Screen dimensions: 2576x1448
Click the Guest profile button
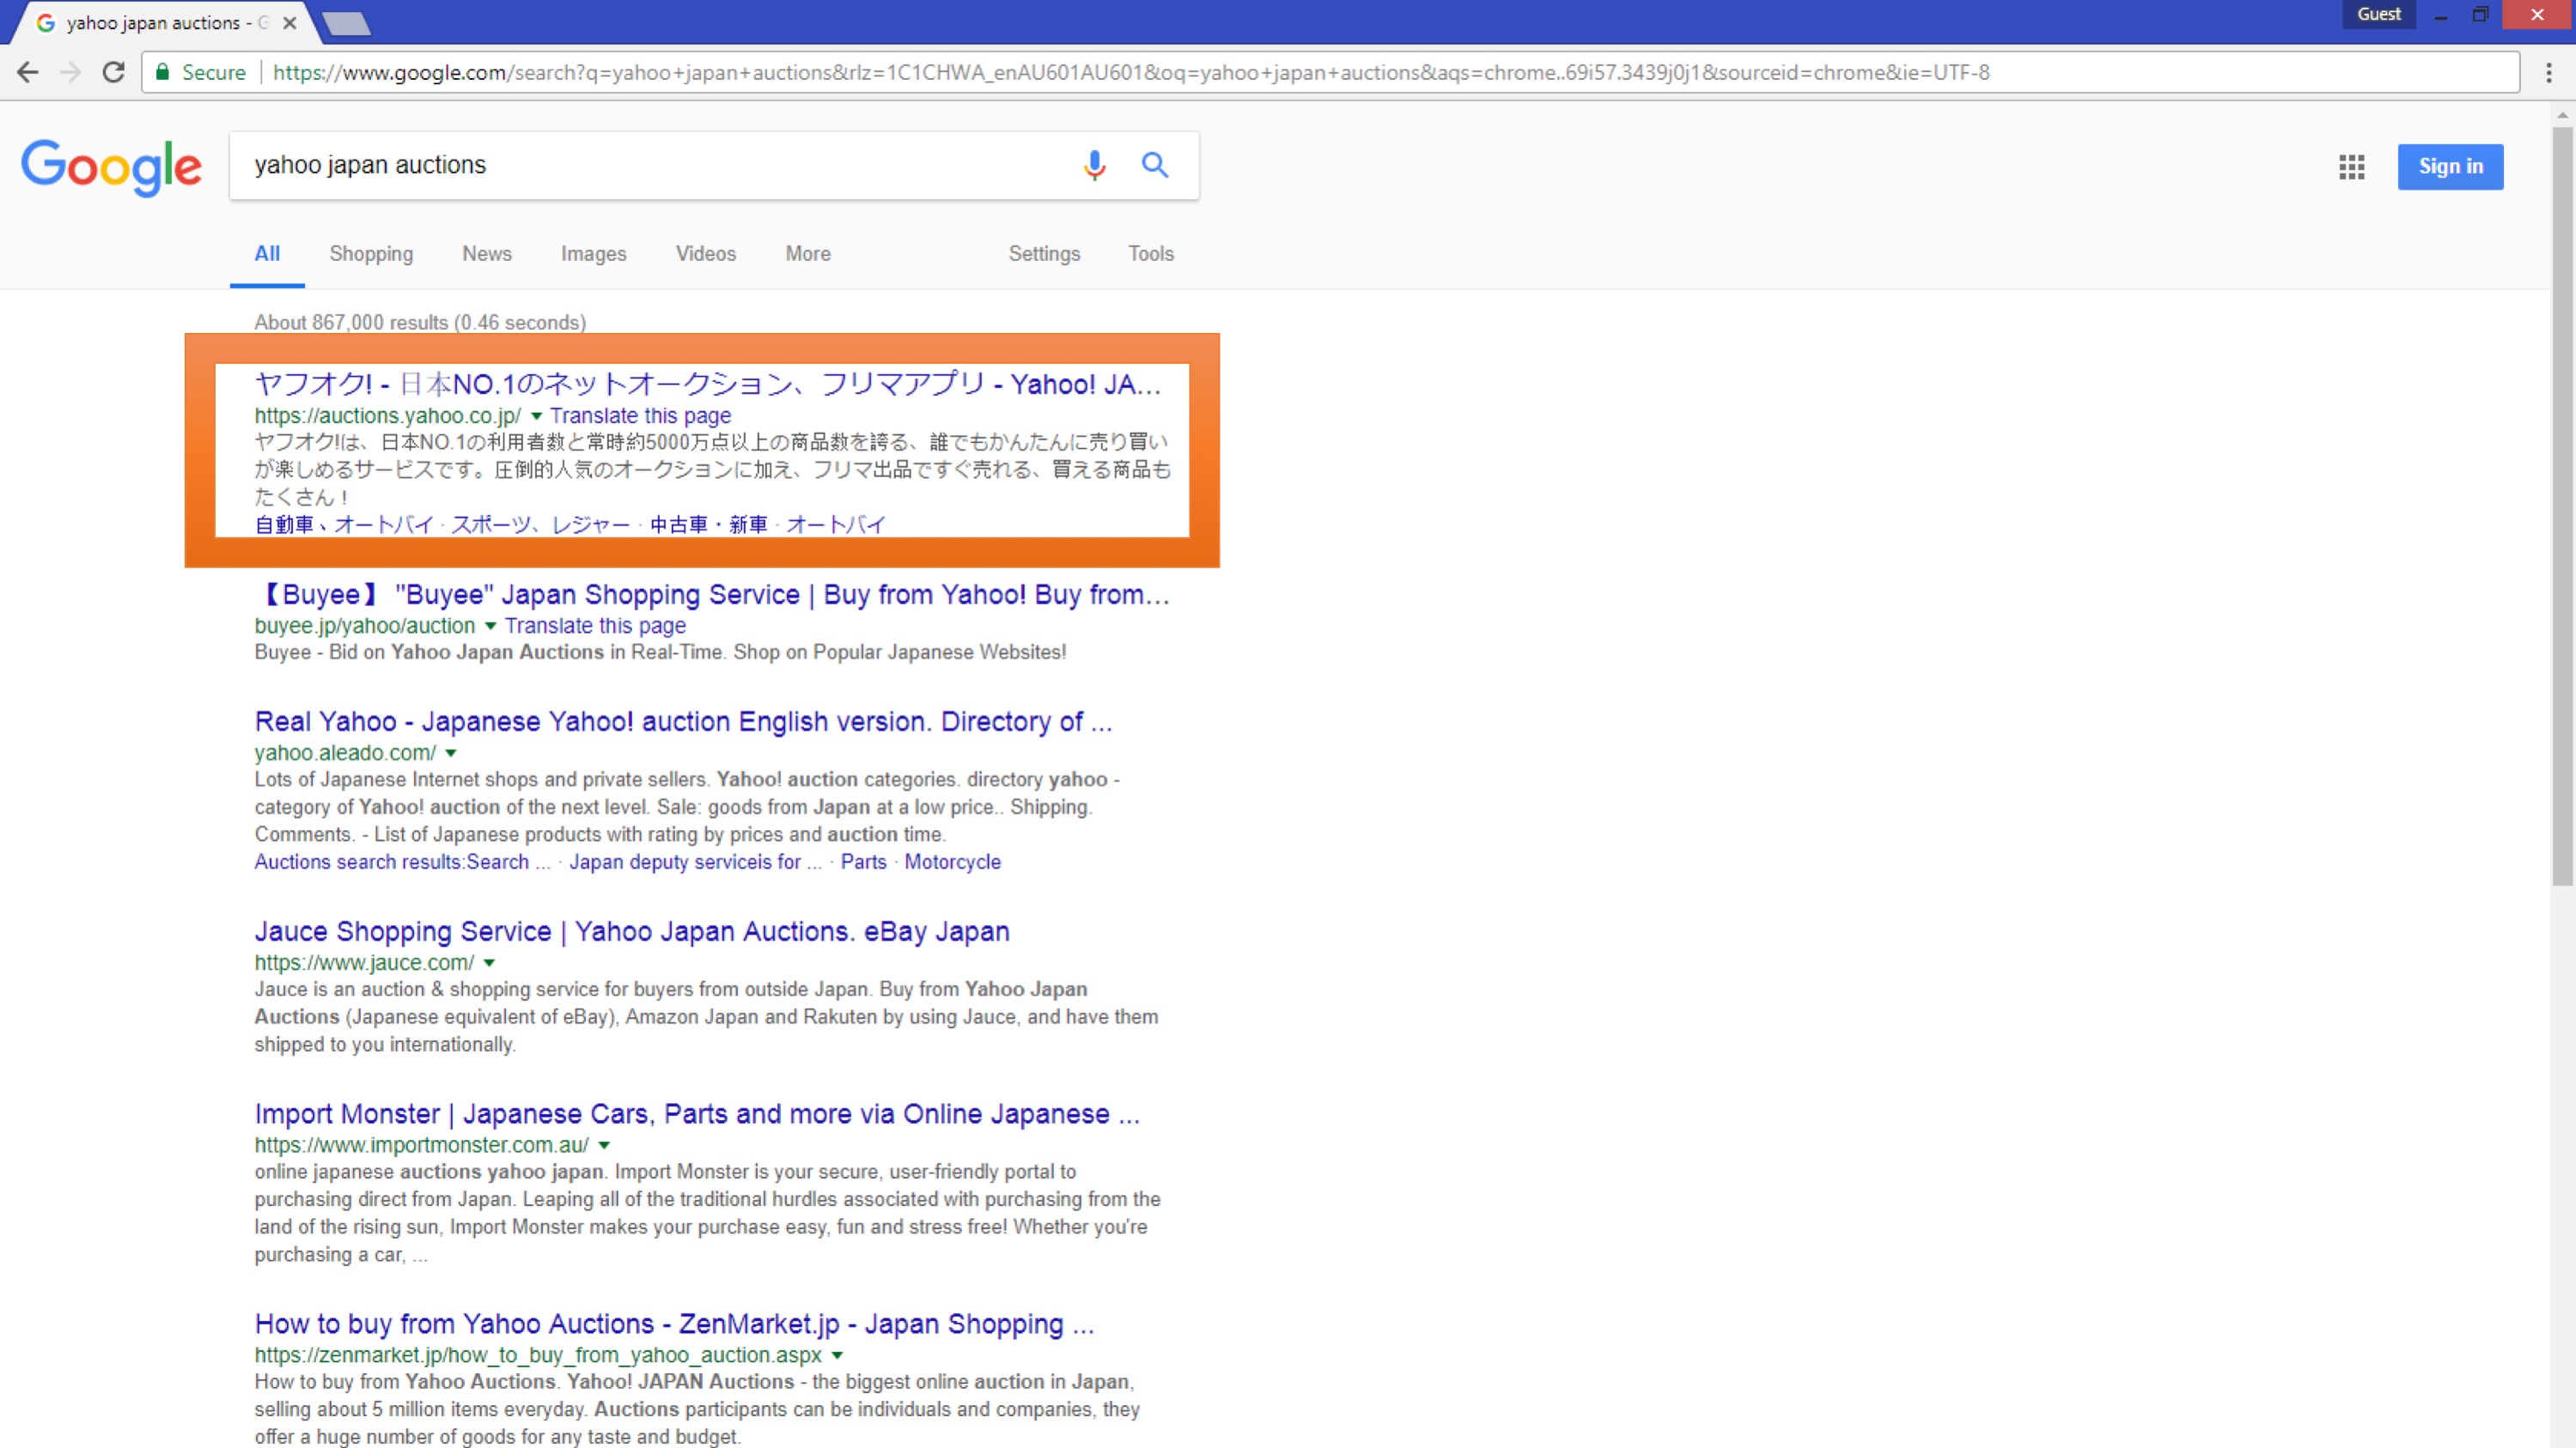pos(2379,14)
